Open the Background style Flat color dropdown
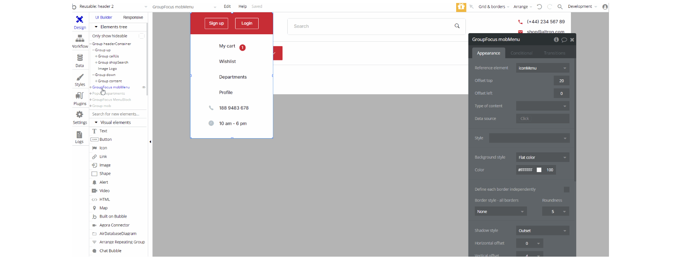This screenshot has width=682, height=260. click(543, 157)
